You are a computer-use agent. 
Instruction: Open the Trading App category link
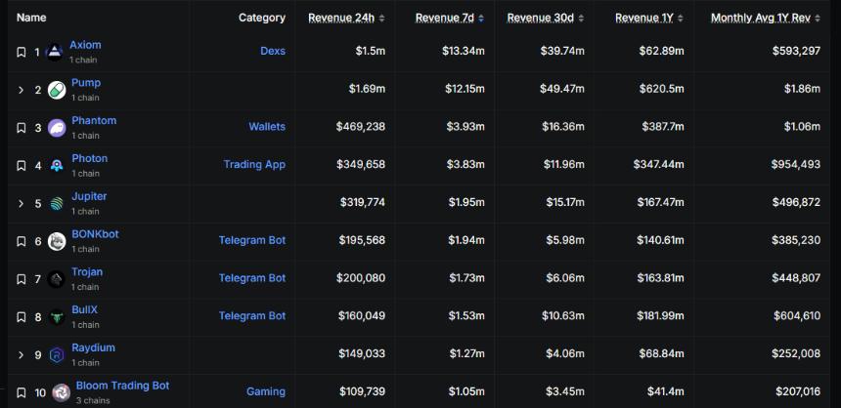(255, 164)
